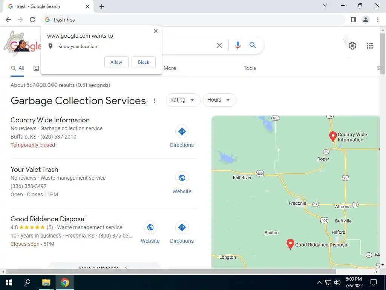The image size is (386, 290).
Task: Open the taskbar clock showing 5:03 PM
Action: click(354, 282)
